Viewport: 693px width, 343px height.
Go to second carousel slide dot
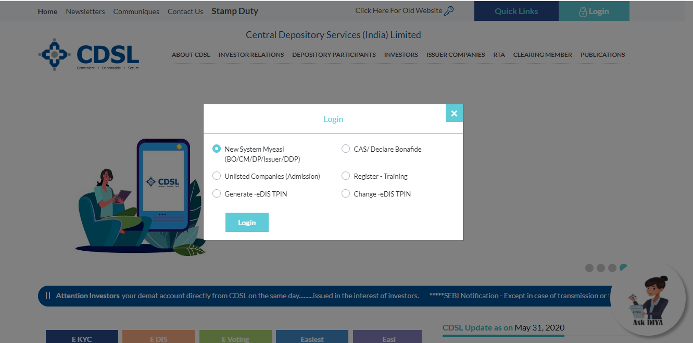click(601, 268)
